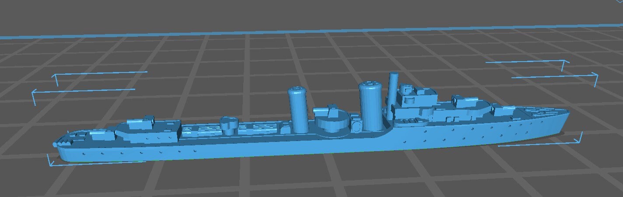Select the bridge superstructure block

(413, 104)
